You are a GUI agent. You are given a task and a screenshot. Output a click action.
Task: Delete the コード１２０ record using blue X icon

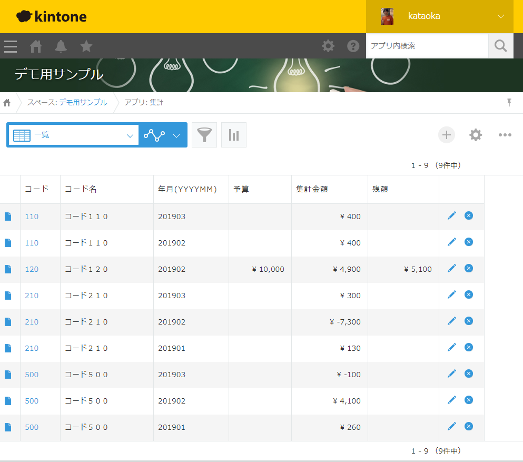[468, 268]
